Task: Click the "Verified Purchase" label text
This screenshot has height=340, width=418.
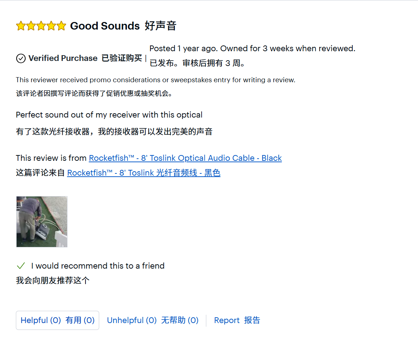Action: pos(63,58)
